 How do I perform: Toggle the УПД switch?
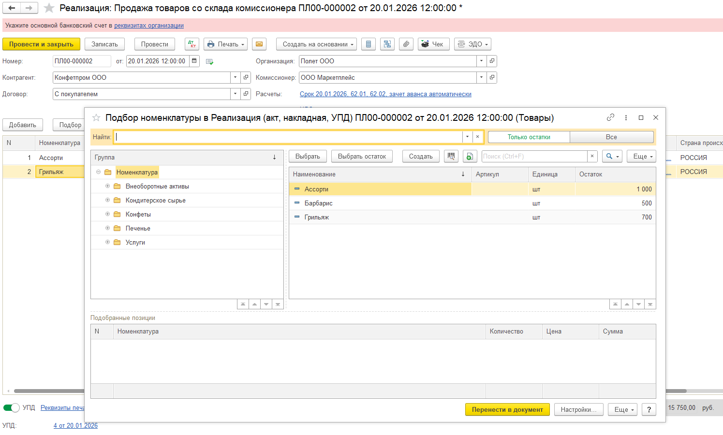point(12,407)
